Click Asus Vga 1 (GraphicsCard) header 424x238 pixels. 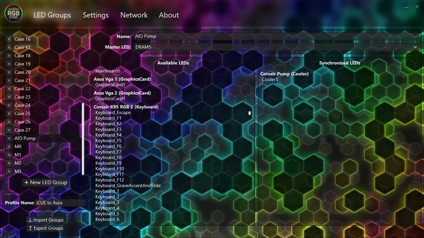tap(122, 79)
